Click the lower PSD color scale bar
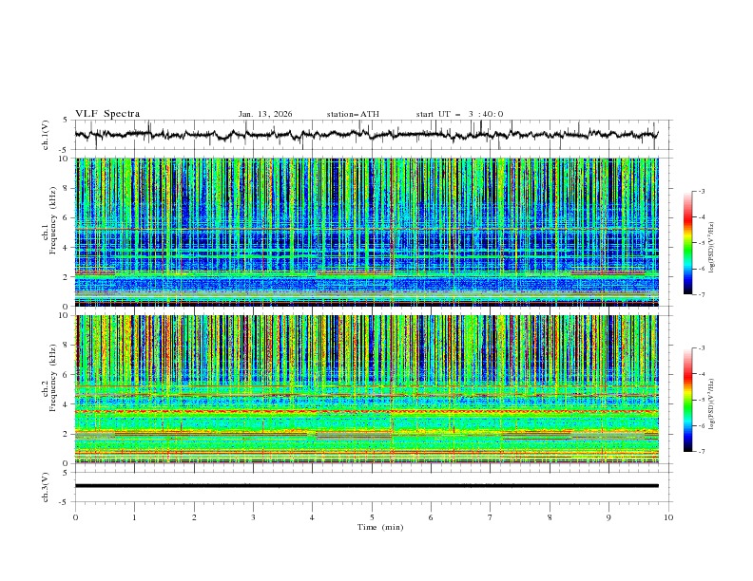753x581 pixels. (687, 400)
